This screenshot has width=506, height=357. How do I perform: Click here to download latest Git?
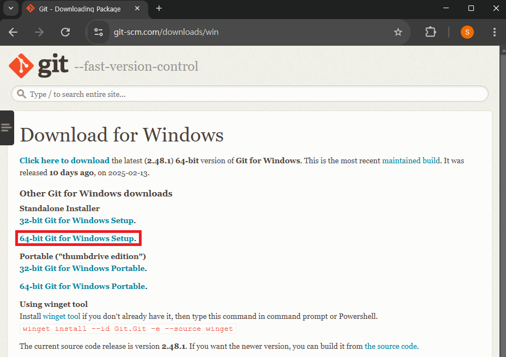pos(64,161)
